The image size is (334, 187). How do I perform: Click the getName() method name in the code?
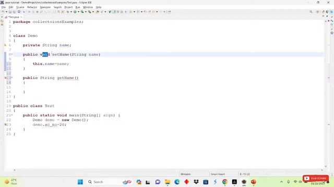67,78
